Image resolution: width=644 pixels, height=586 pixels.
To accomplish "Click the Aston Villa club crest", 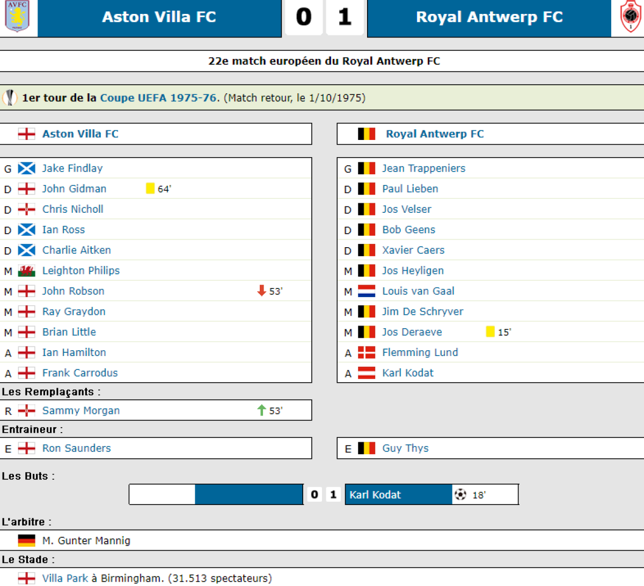I will click(18, 16).
